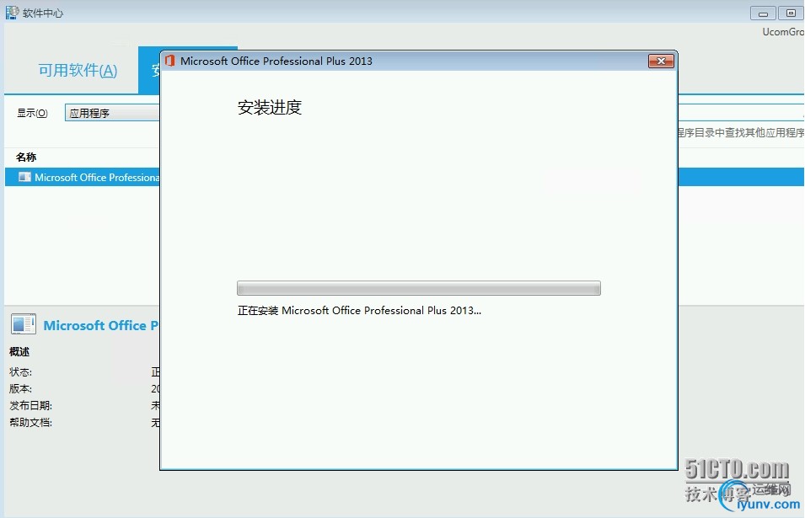Click the 安装进度 heading in installer
This screenshot has width=805, height=518.
[270, 107]
